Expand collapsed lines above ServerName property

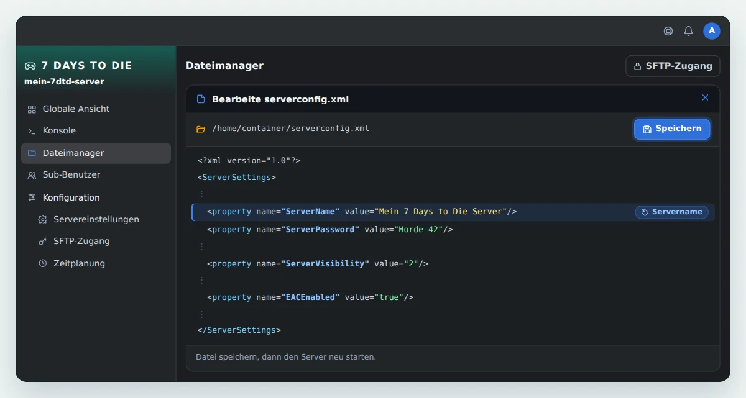(201, 194)
